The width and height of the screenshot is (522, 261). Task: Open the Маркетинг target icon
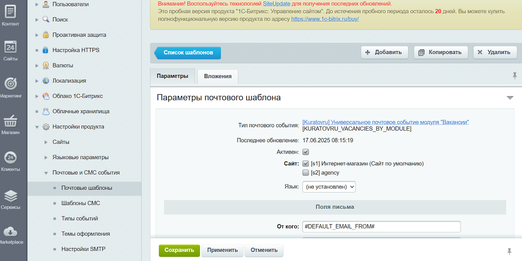coord(10,84)
